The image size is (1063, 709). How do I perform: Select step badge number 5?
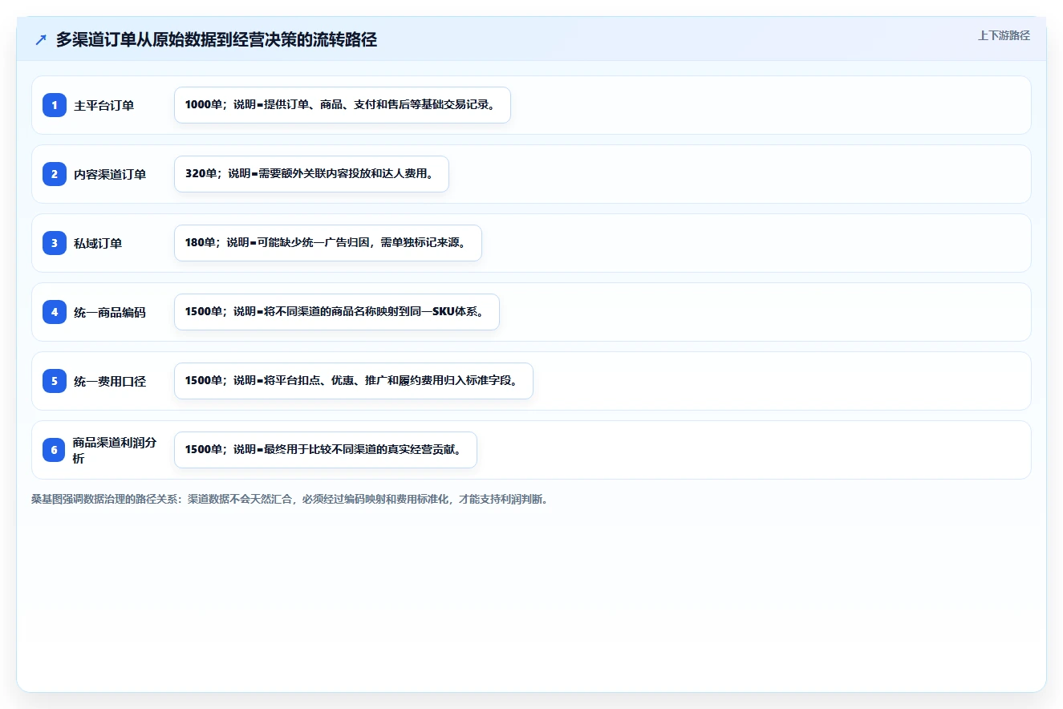point(55,381)
